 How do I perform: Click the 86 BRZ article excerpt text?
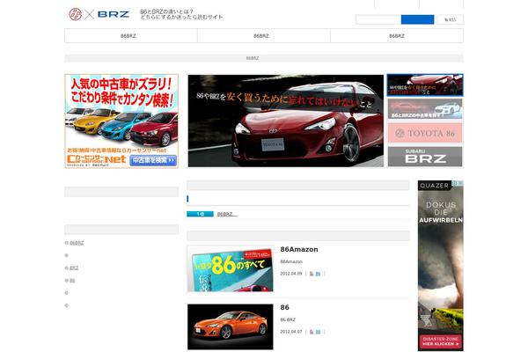[288, 319]
